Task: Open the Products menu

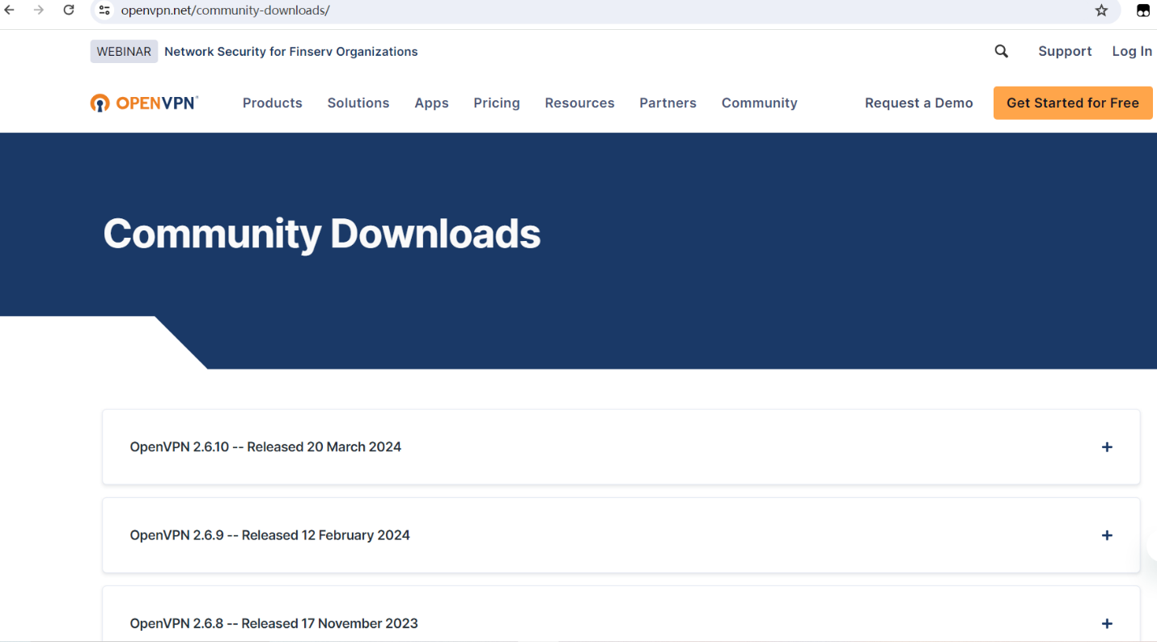Action: pos(273,103)
